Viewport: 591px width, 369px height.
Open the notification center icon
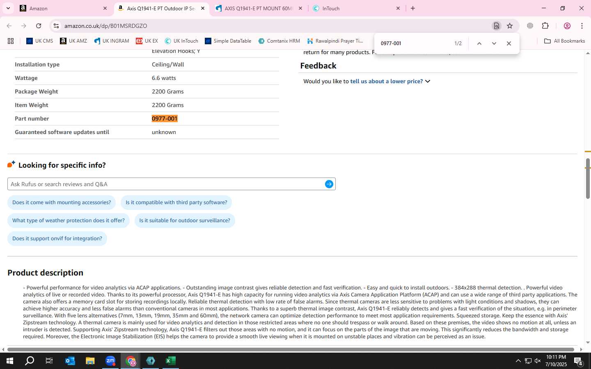click(578, 361)
